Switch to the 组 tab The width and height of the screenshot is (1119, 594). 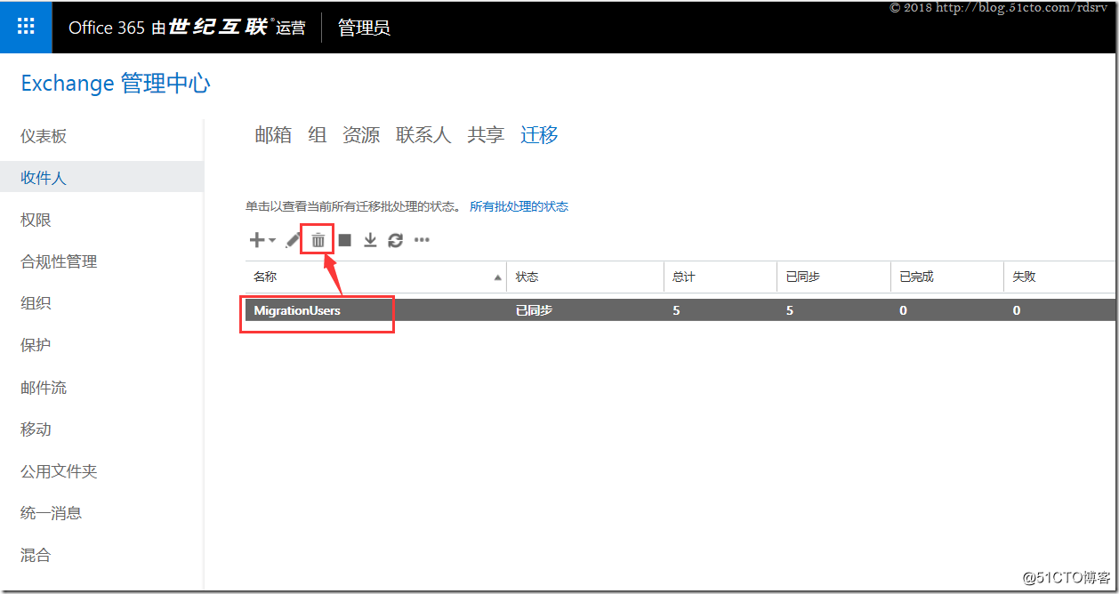coord(318,135)
